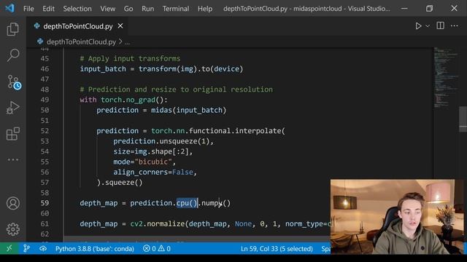Click the vertical editor scrollbar
467x262 pixels.
point(463,119)
